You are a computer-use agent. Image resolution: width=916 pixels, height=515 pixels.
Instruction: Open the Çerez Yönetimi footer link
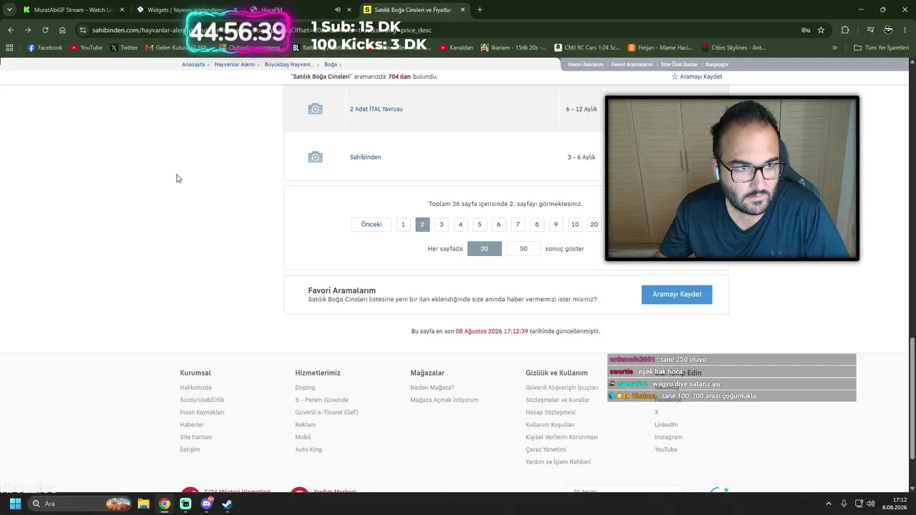click(546, 450)
